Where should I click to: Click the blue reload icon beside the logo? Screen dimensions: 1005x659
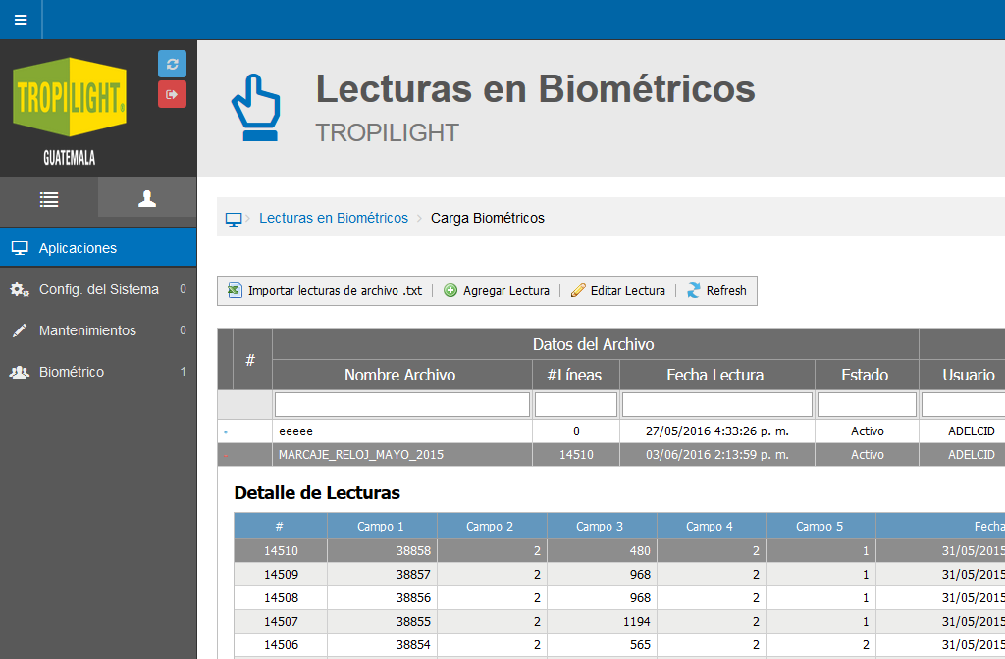(172, 64)
